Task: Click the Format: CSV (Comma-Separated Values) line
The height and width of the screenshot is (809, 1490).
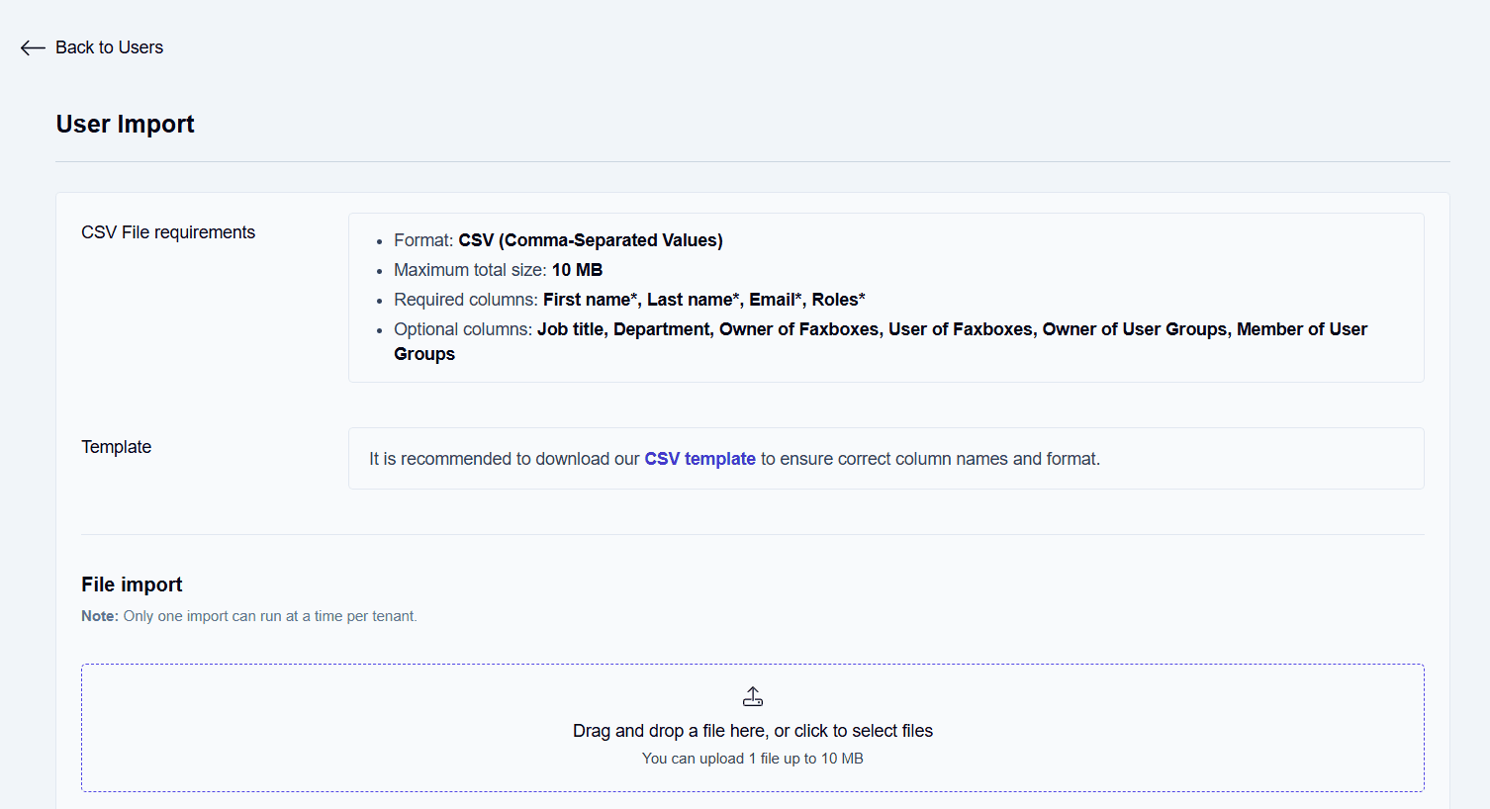Action: pos(558,240)
